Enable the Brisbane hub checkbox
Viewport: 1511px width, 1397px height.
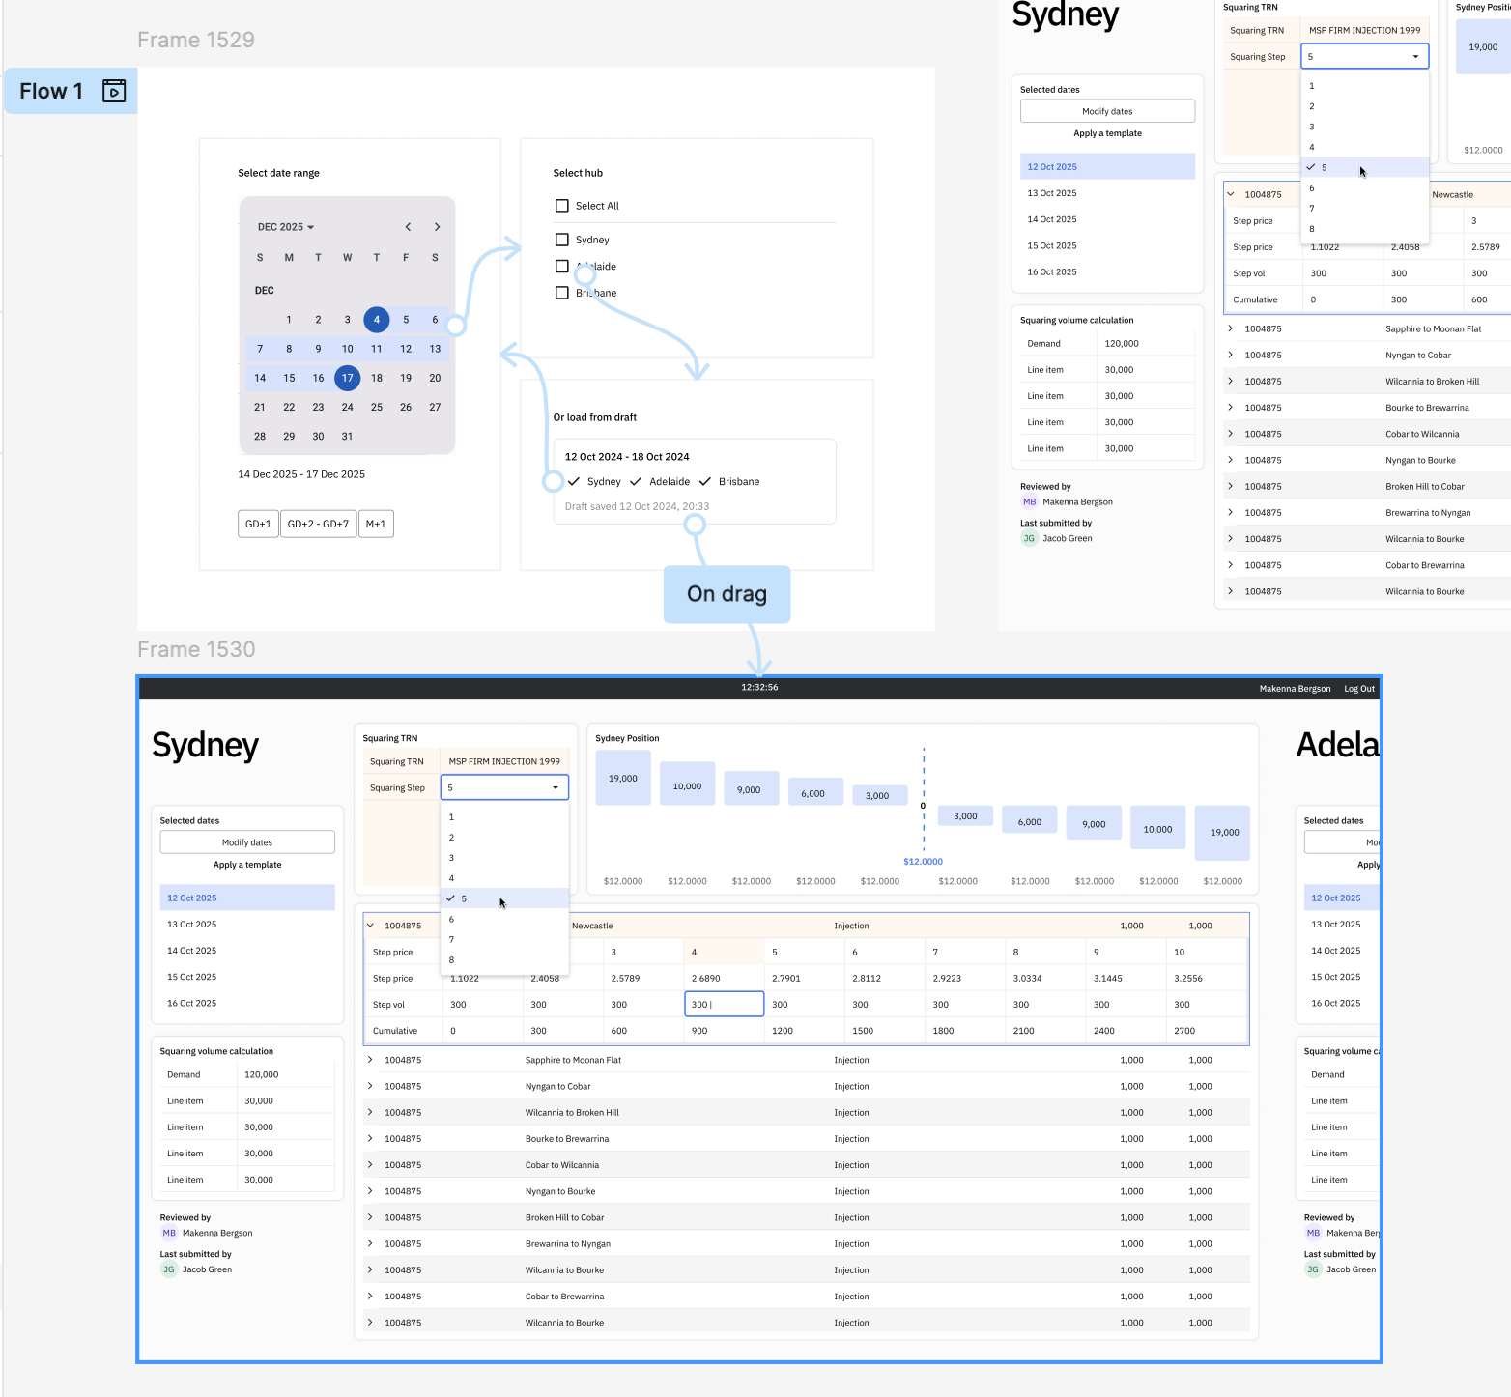(562, 293)
